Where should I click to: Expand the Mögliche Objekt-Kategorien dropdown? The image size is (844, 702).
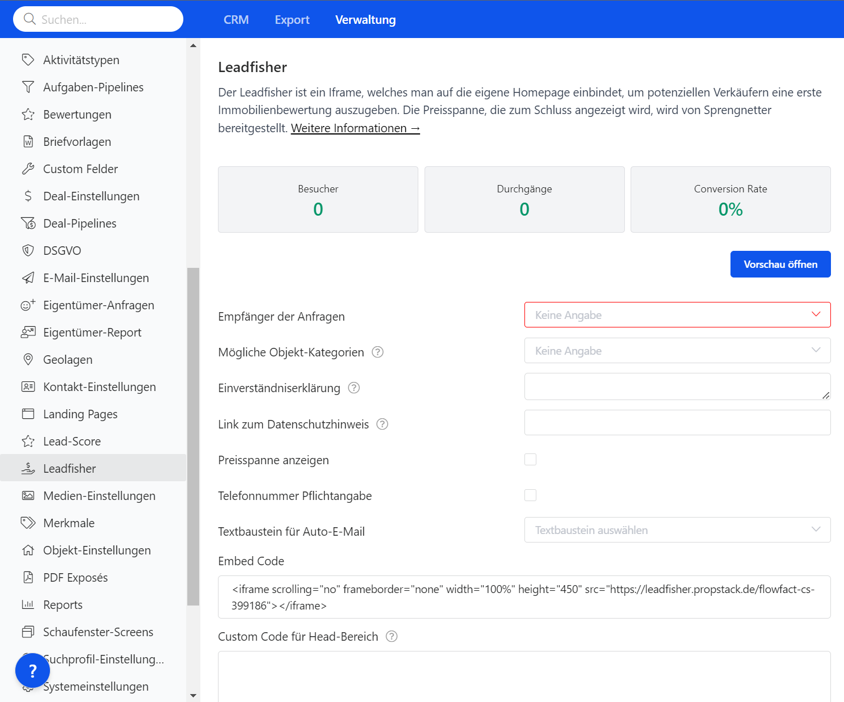(677, 351)
